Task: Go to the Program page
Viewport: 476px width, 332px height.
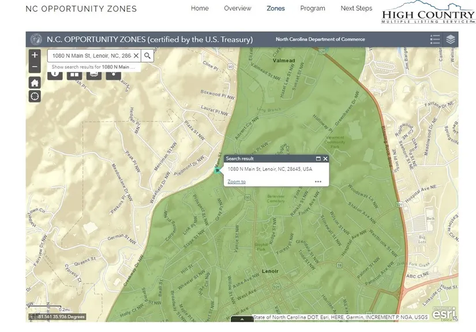Action: (x=312, y=9)
